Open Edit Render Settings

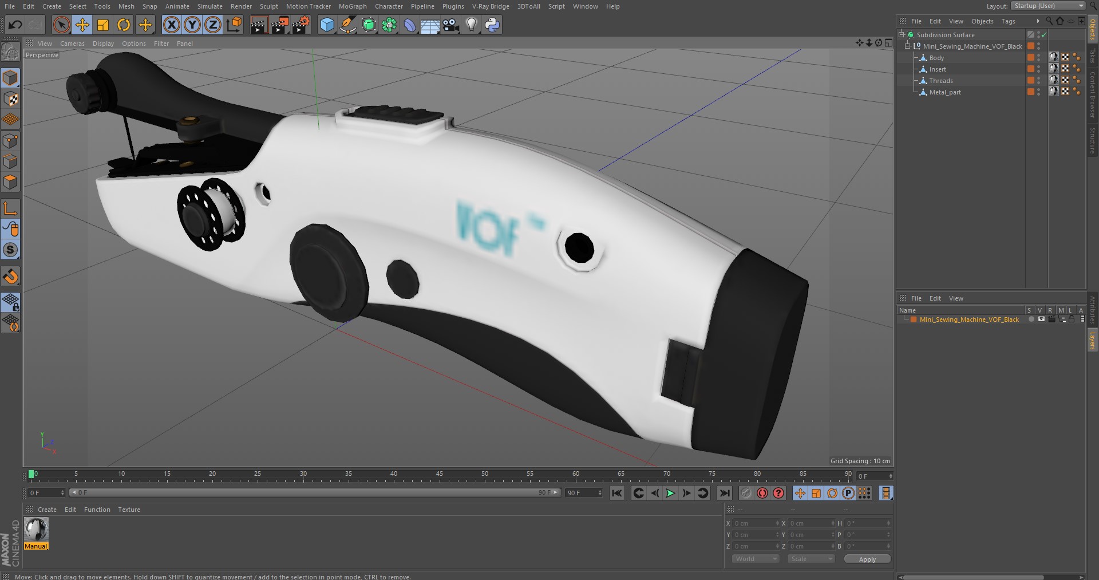[301, 25]
